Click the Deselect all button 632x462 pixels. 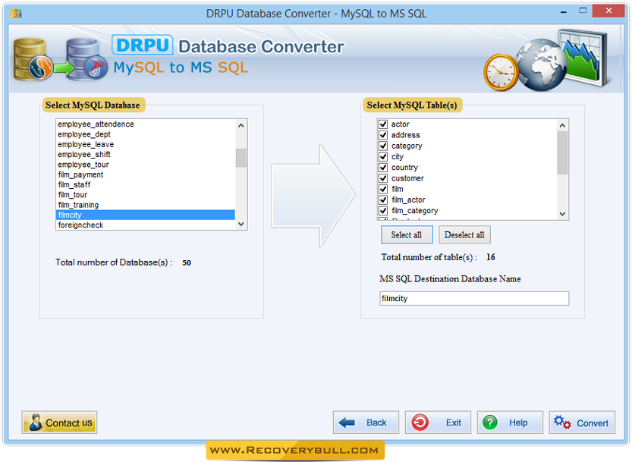[x=464, y=234]
